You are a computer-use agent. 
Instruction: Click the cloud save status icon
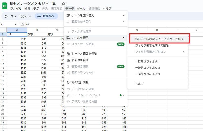64,3
